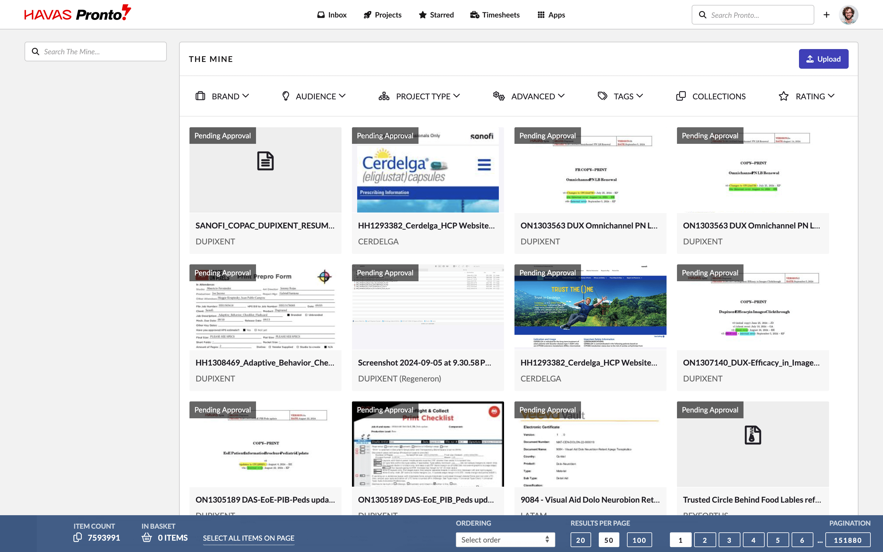Click the Collections copy icon

(681, 96)
